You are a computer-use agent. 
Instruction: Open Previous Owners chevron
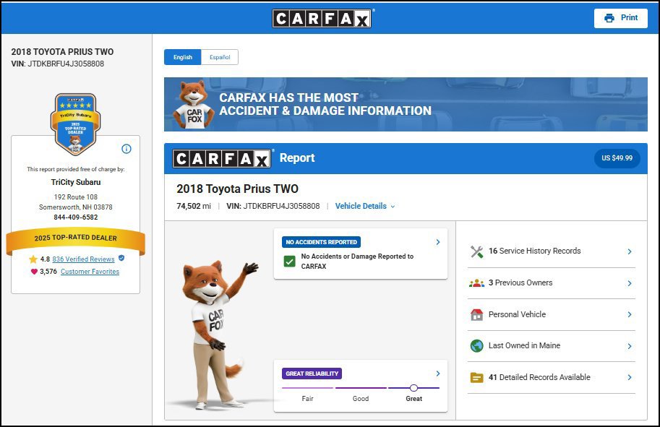click(629, 283)
